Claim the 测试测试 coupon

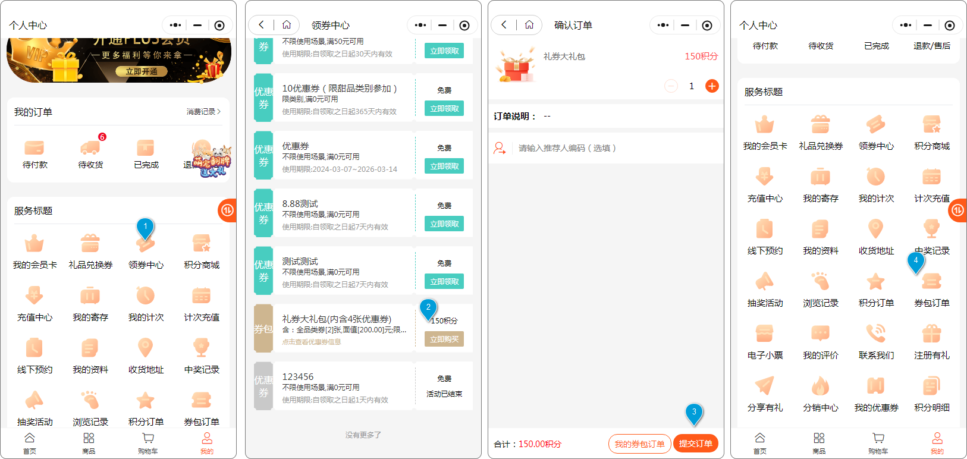point(444,282)
